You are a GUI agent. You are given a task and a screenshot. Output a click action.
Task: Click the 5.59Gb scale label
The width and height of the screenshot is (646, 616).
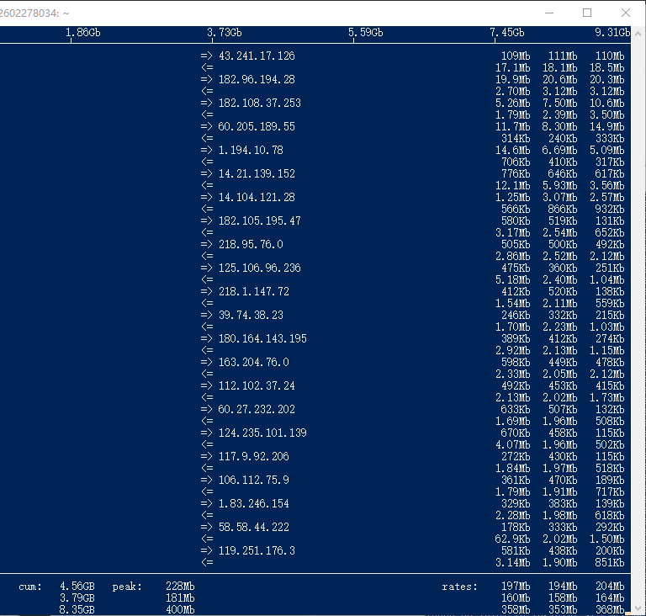[365, 32]
